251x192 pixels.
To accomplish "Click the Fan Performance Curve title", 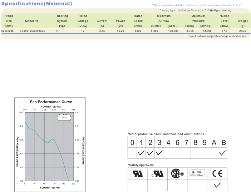I will (51, 102).
